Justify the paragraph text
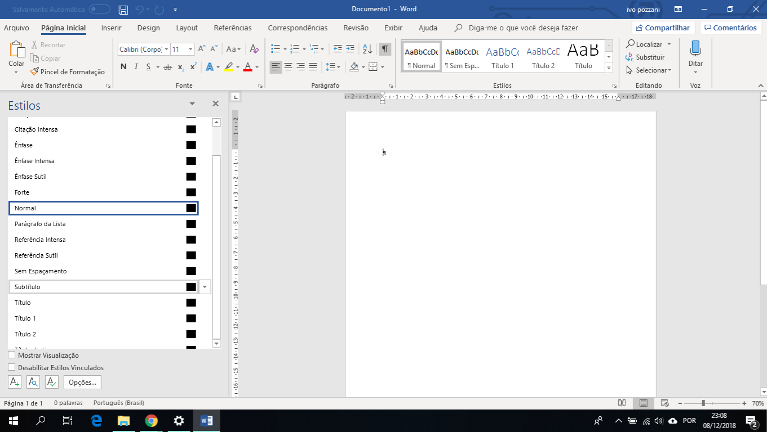This screenshot has width=767, height=432. 313,67
